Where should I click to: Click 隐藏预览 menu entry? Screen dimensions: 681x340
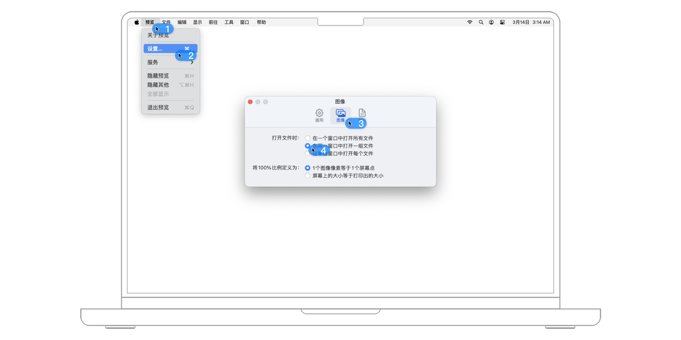[x=158, y=76]
